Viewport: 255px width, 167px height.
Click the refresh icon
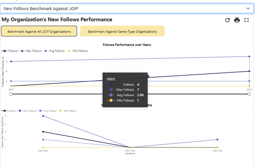pos(227,20)
